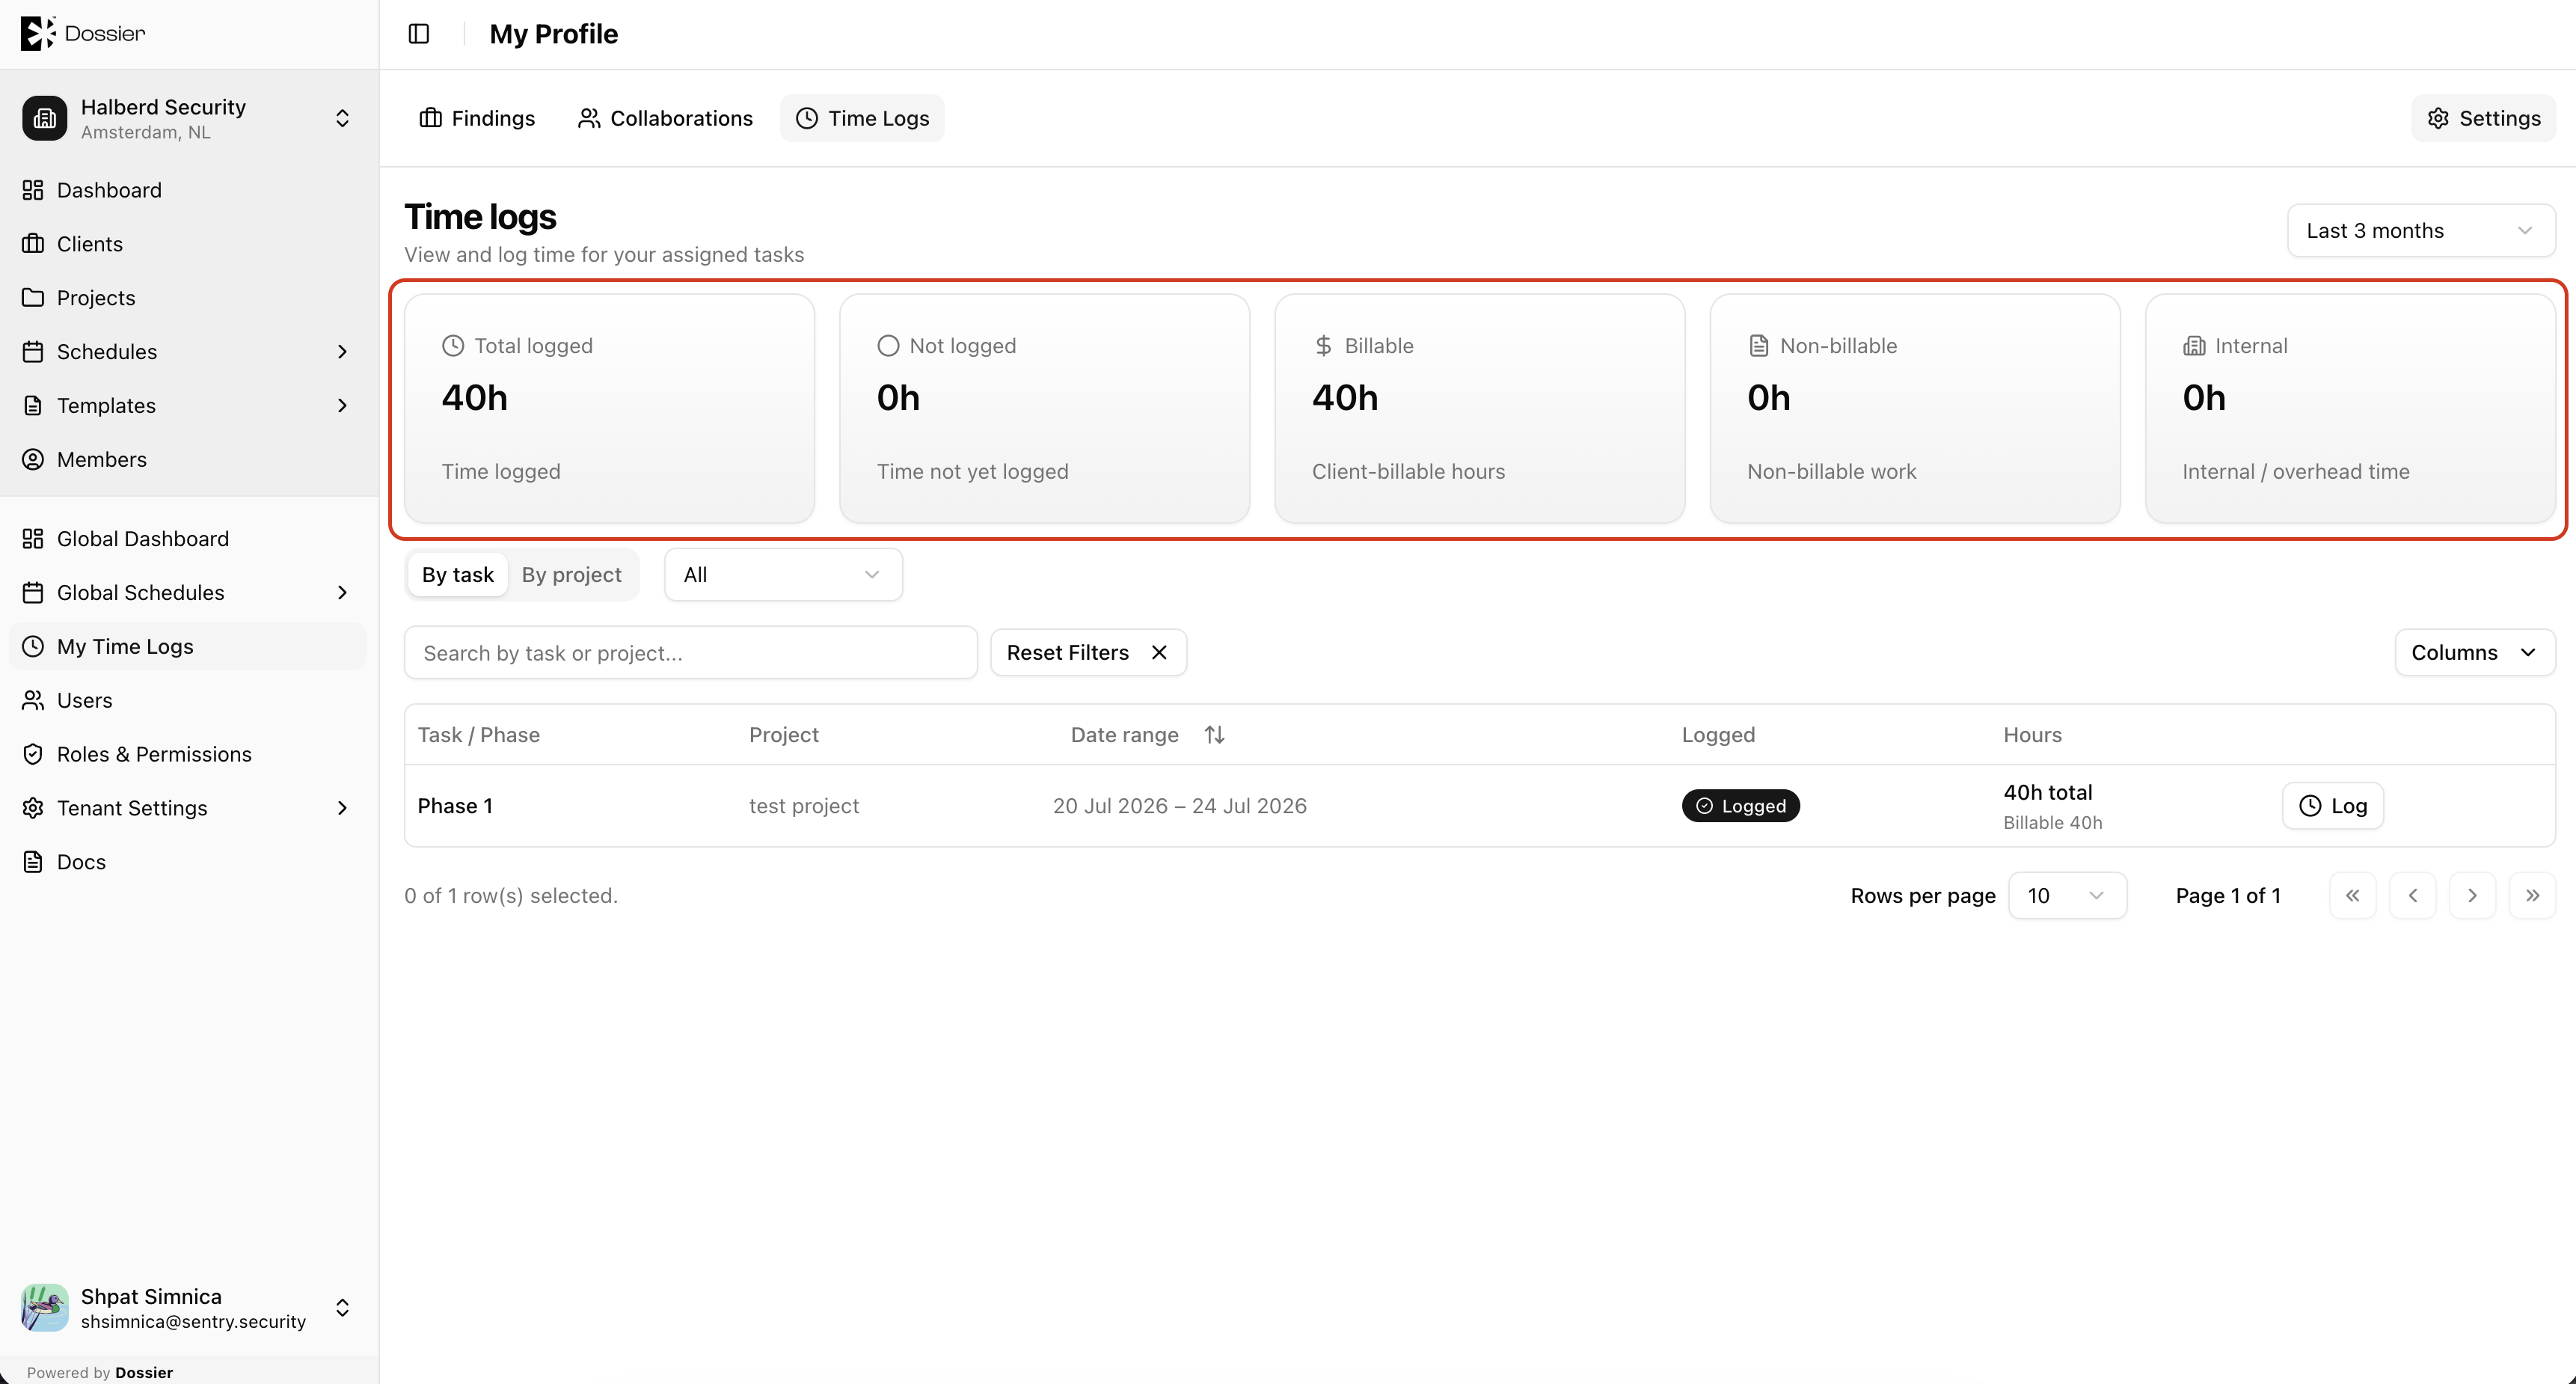Go to the first page
The height and width of the screenshot is (1384, 2576).
click(x=2352, y=896)
